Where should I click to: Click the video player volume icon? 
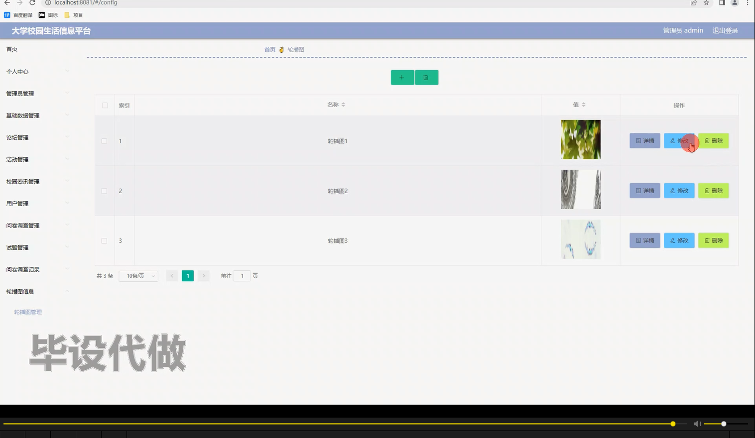[x=697, y=424]
